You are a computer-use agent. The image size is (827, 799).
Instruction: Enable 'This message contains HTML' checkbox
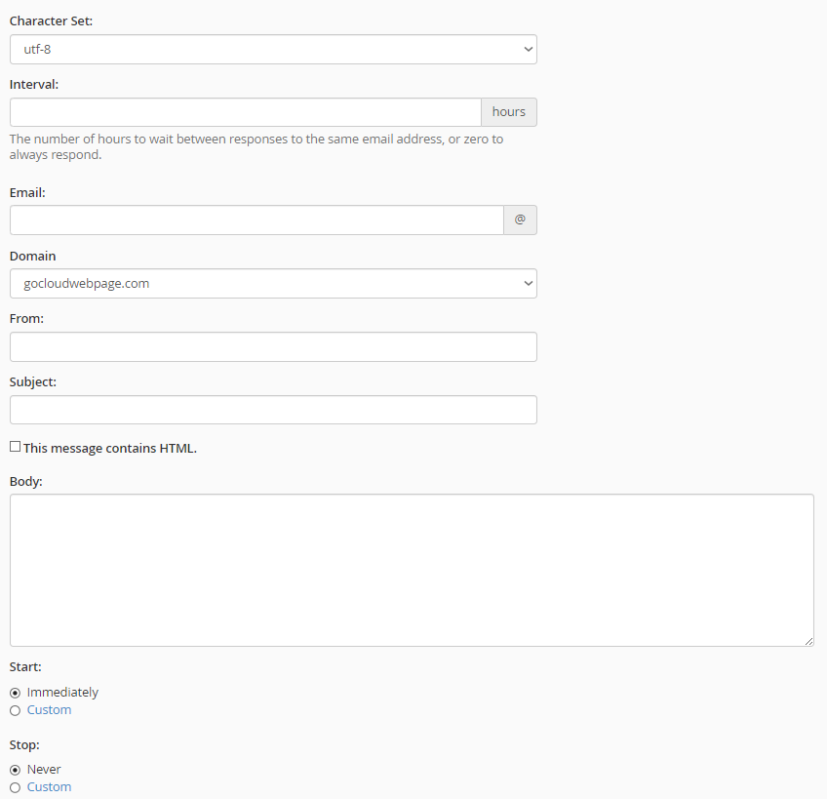pyautogui.click(x=16, y=447)
